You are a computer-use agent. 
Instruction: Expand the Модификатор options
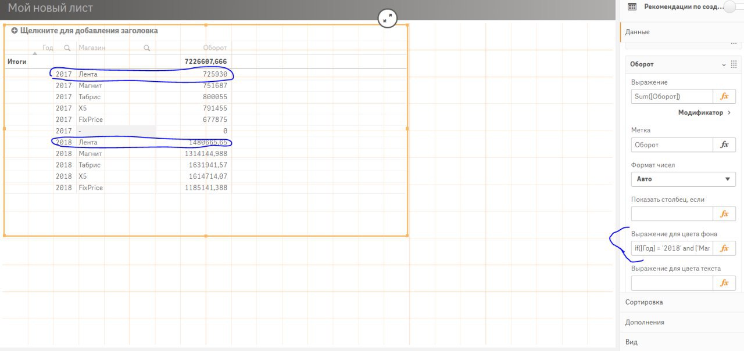704,113
